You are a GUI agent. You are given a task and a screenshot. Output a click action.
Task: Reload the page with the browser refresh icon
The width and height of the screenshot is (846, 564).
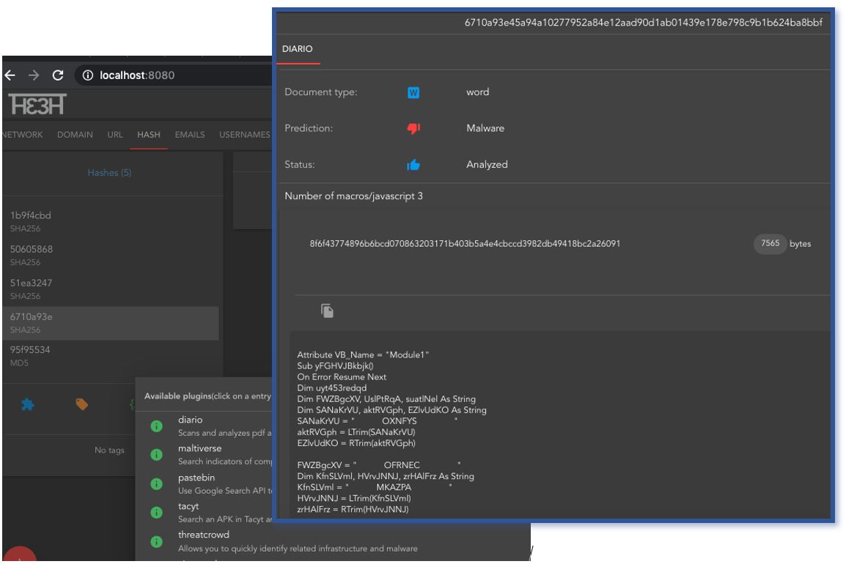click(x=56, y=75)
